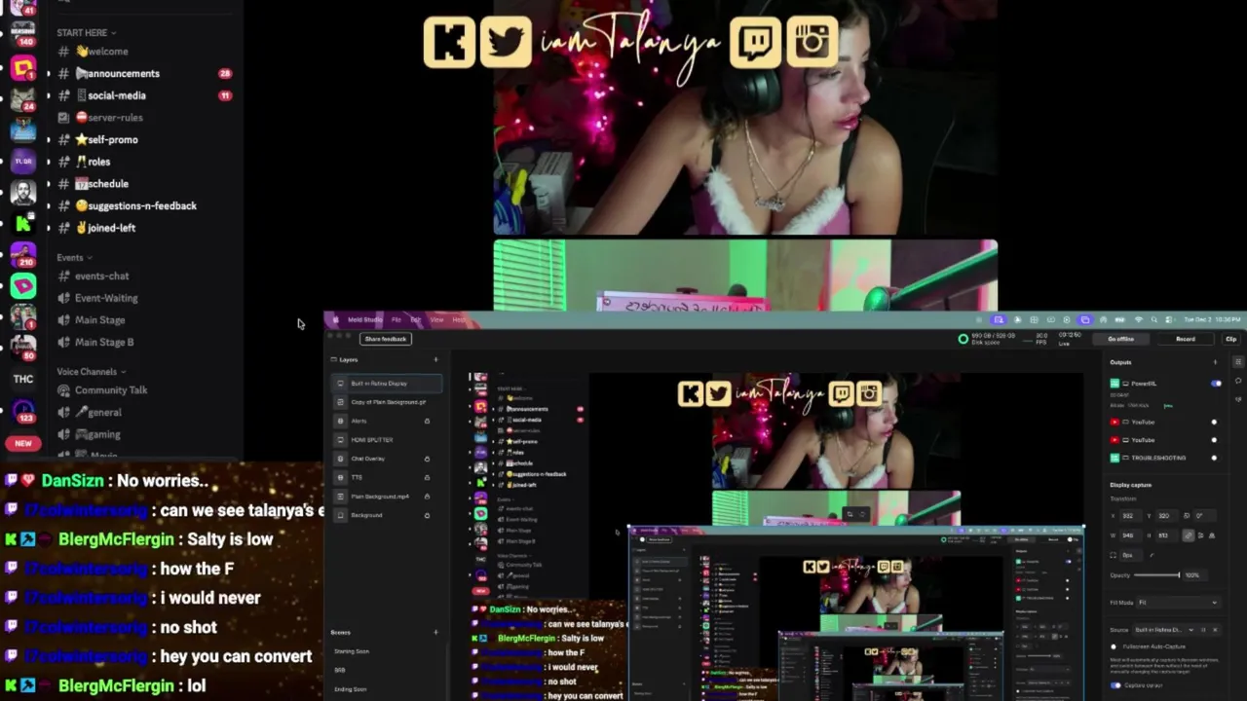Open the yellow-pink server icon with badge 1
1247x701 pixels.
(23, 68)
